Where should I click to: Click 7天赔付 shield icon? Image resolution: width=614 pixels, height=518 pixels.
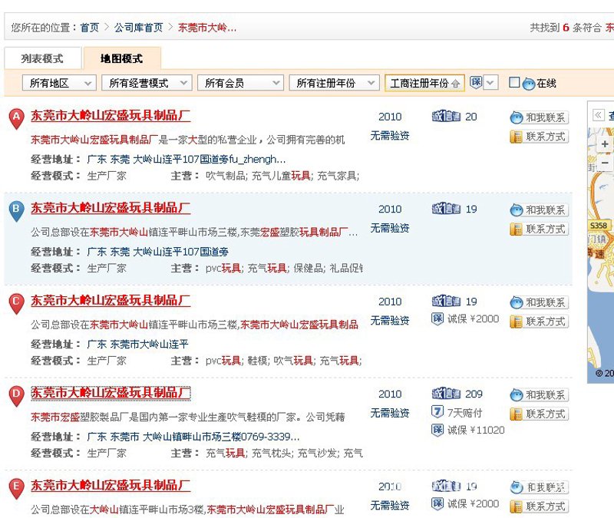(x=437, y=412)
